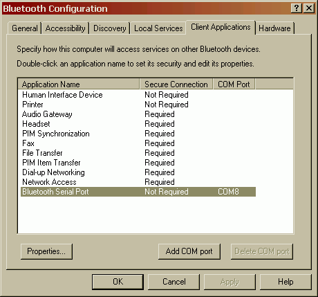Click Required value for Network Access

(160, 182)
